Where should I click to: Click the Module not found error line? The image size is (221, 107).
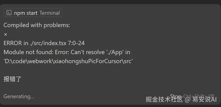pos(67,52)
